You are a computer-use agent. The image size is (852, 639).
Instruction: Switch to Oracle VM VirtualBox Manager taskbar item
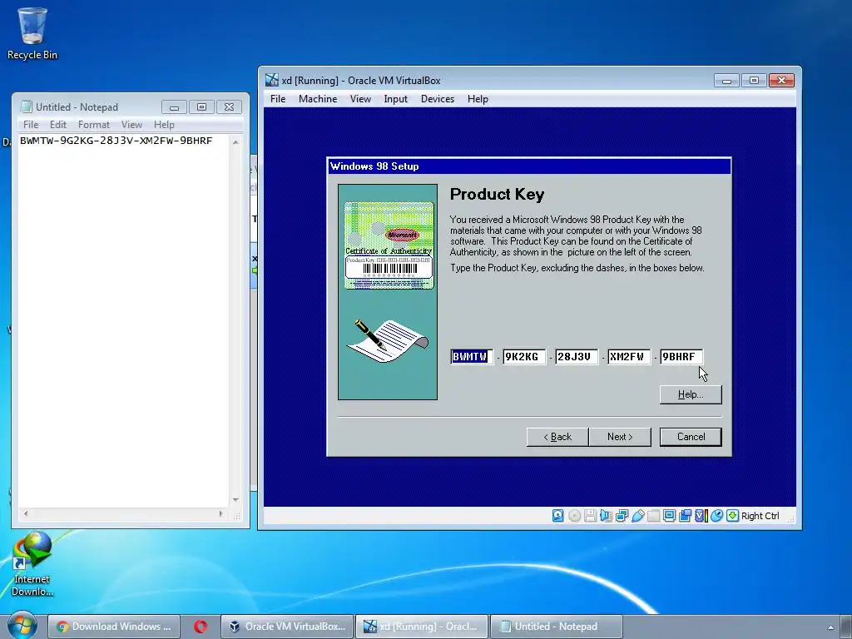[287, 627]
